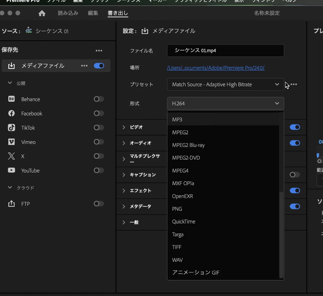Choose MPEG2 from format list

[223, 132]
